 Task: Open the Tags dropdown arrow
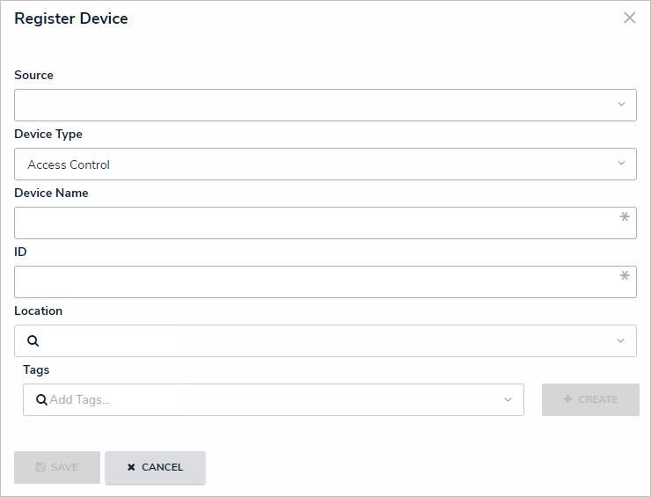pos(508,399)
